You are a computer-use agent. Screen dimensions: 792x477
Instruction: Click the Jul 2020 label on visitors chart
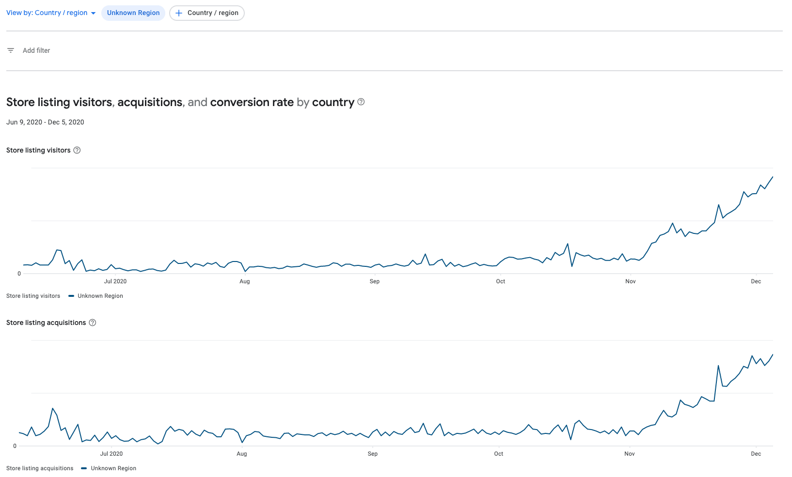coord(115,281)
